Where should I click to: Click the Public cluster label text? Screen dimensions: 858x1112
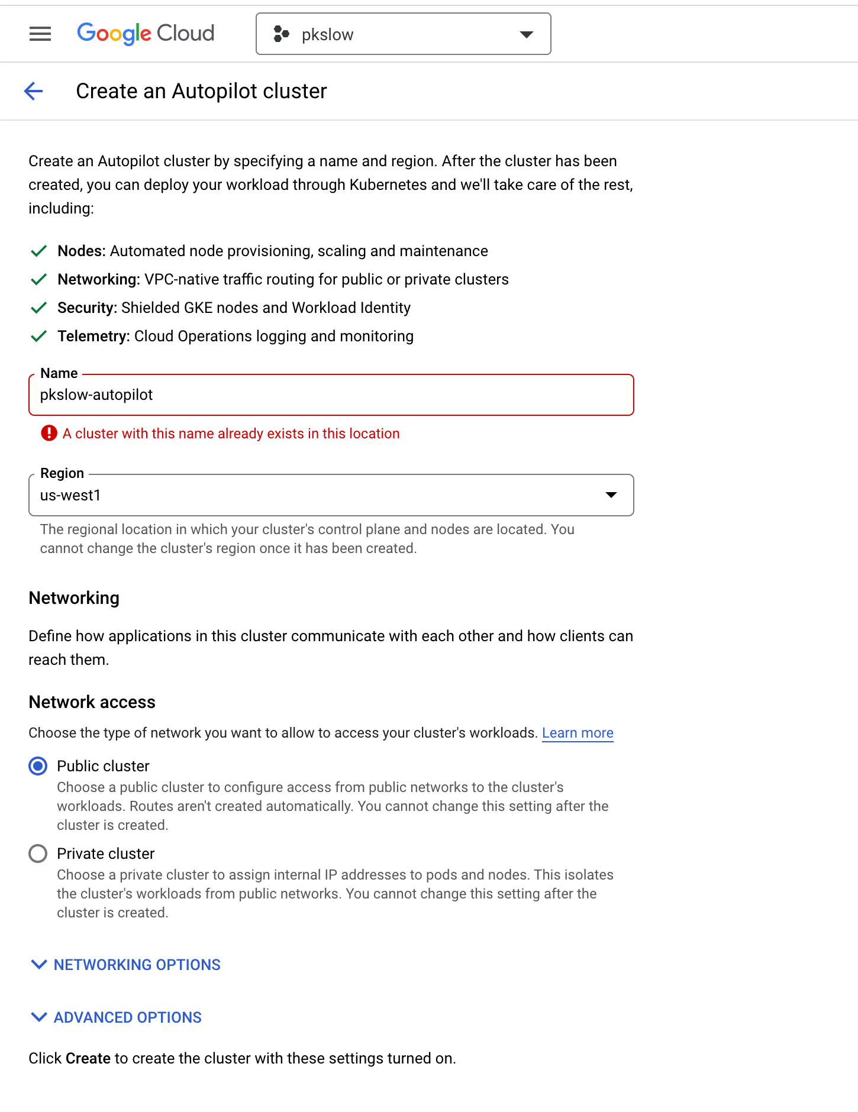(x=103, y=767)
